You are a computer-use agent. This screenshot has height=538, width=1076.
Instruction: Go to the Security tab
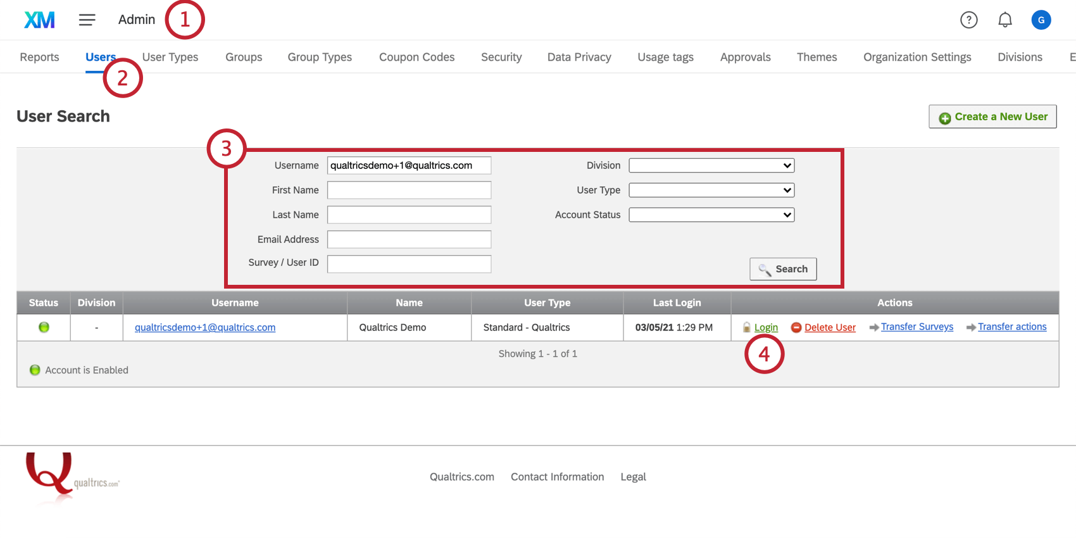click(501, 57)
